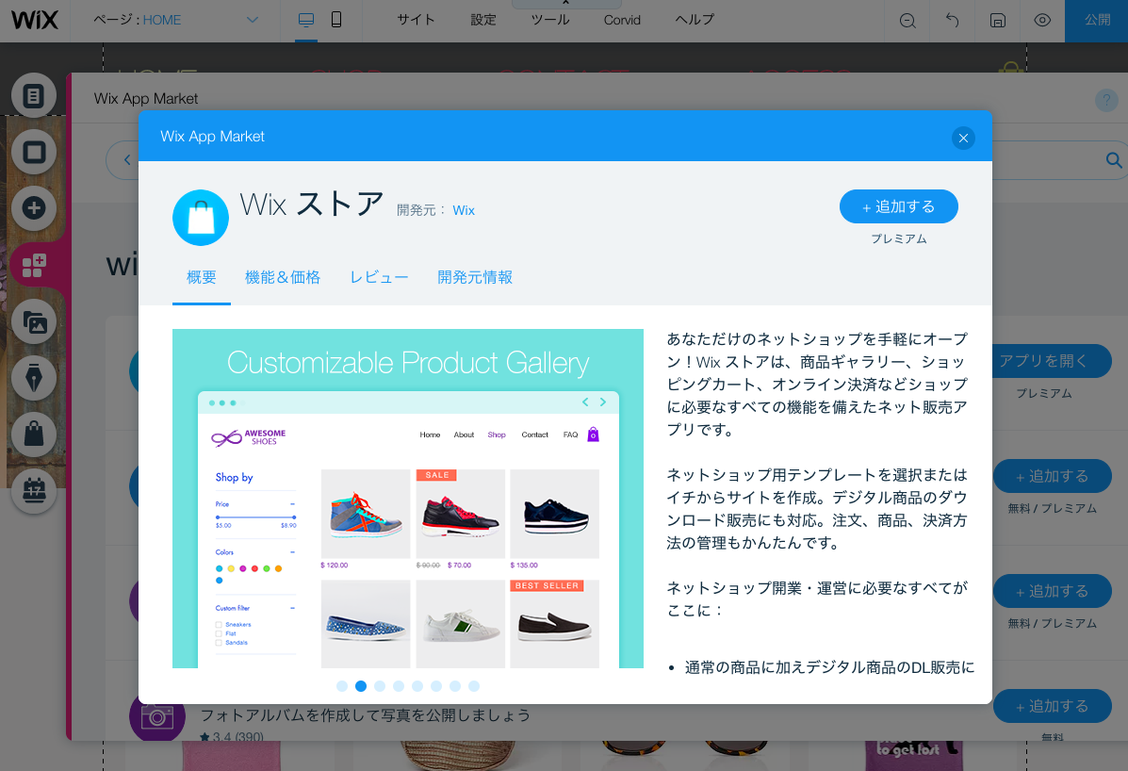Select the 概要 tab

point(202,278)
